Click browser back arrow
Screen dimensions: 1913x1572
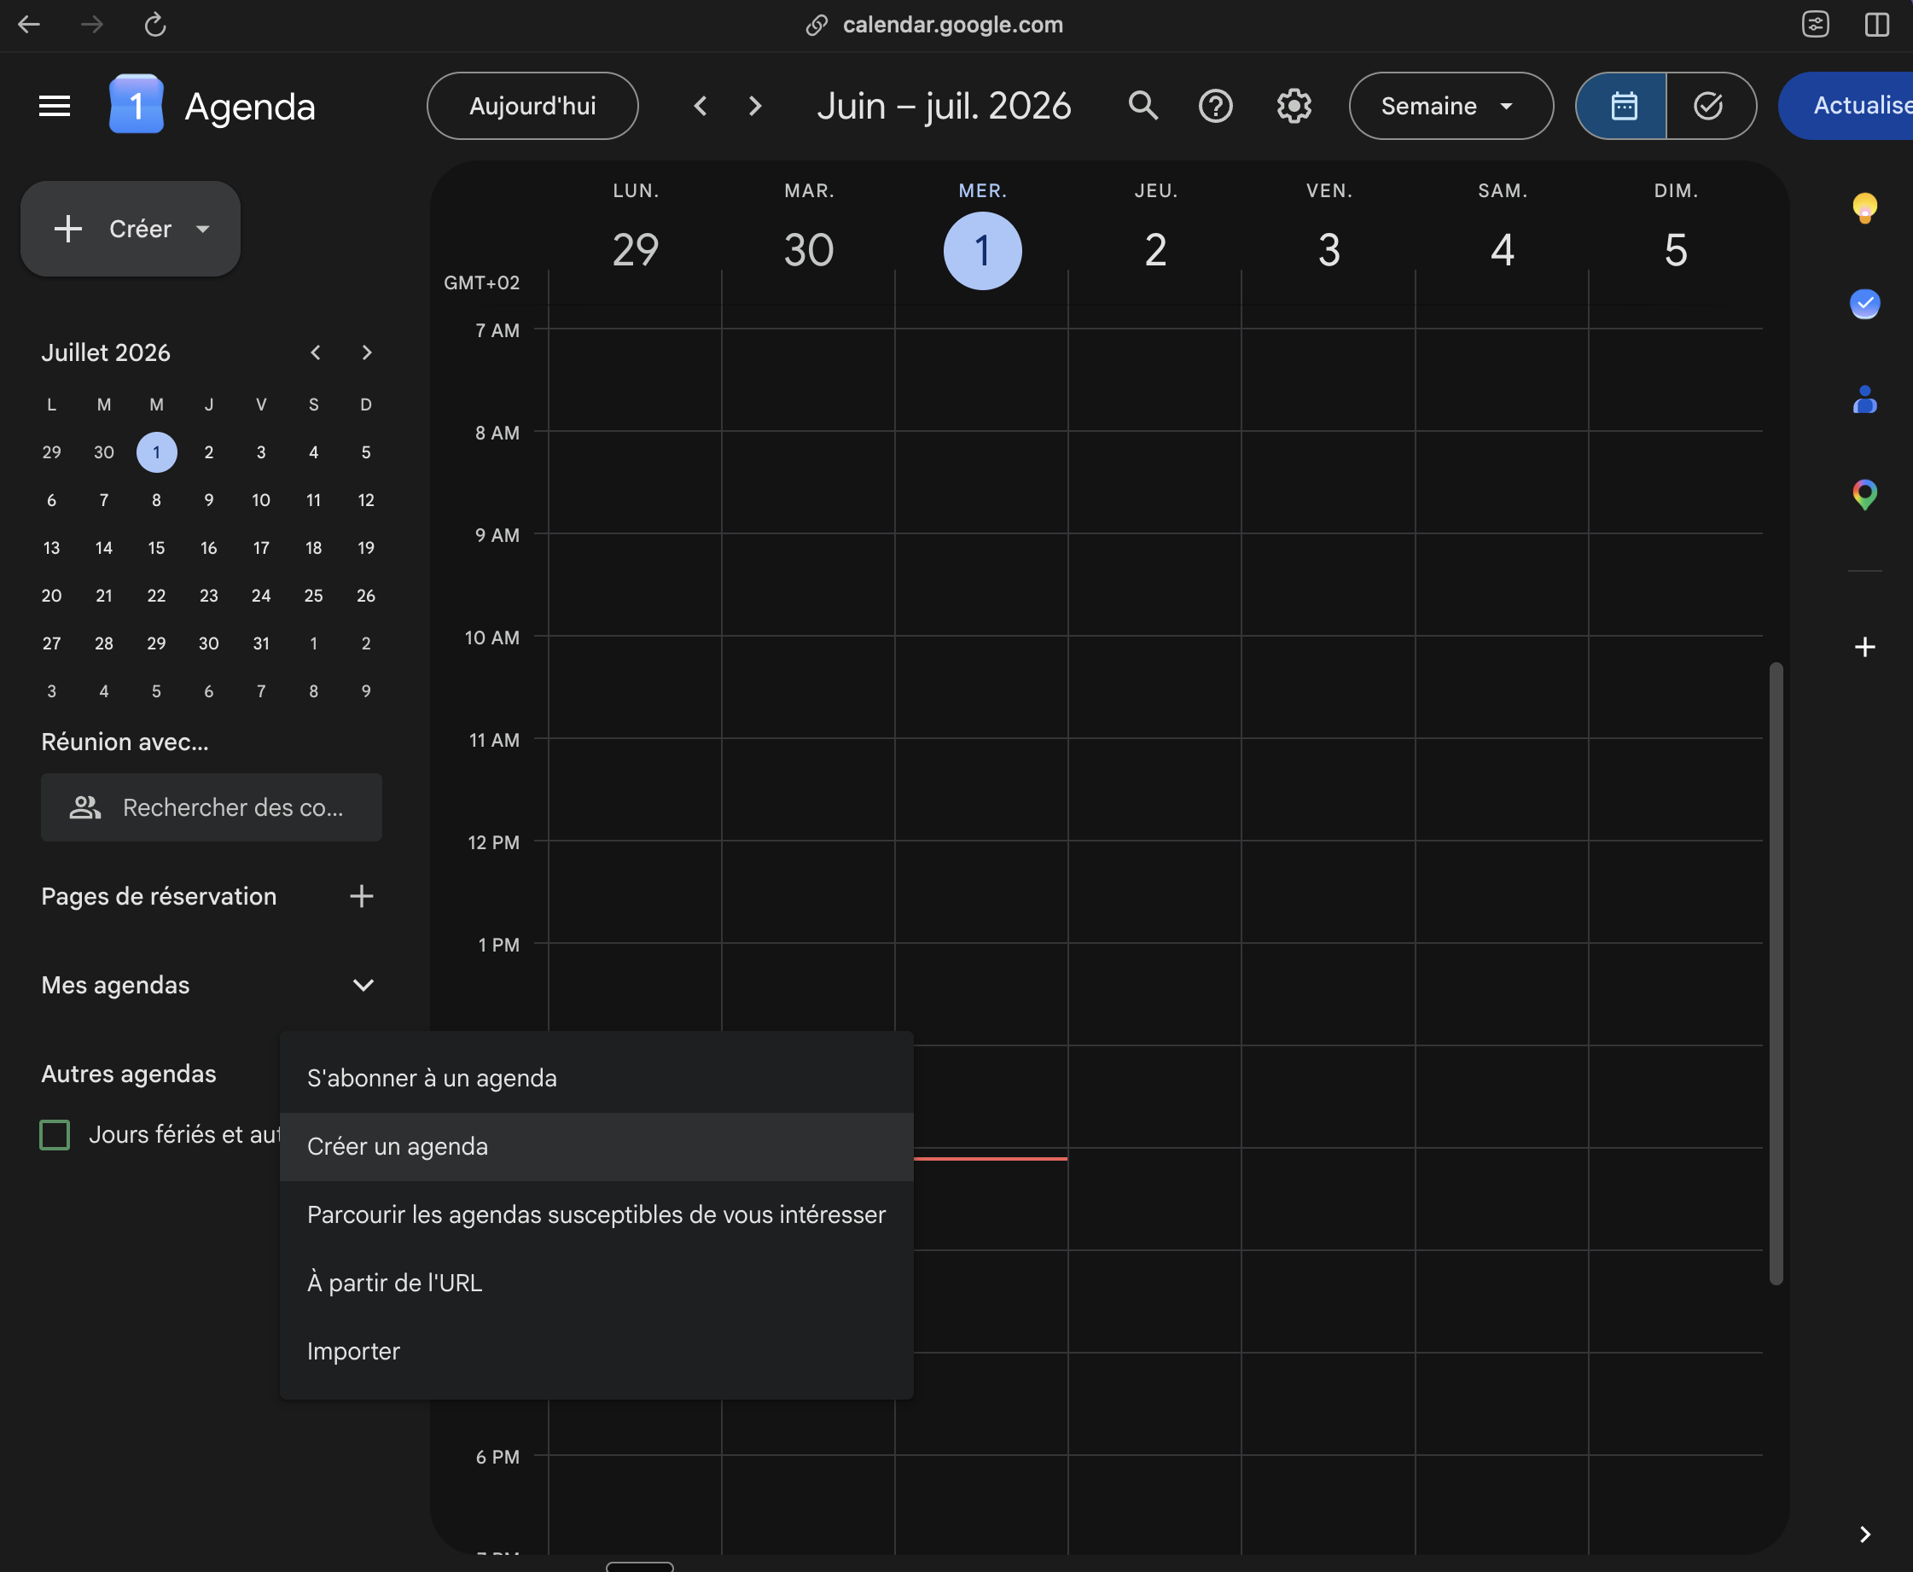click(x=29, y=25)
